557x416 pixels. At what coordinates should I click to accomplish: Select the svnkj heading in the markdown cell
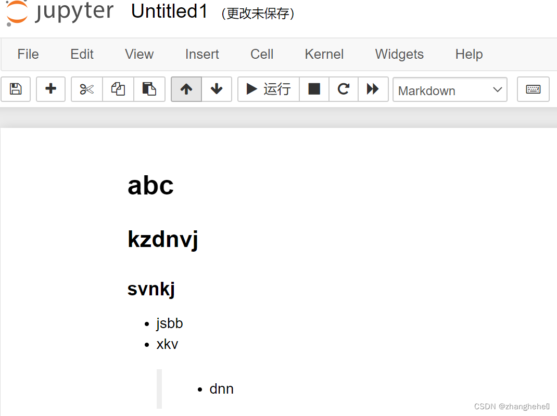tap(151, 289)
